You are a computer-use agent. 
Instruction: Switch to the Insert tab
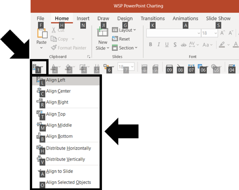click(x=83, y=18)
